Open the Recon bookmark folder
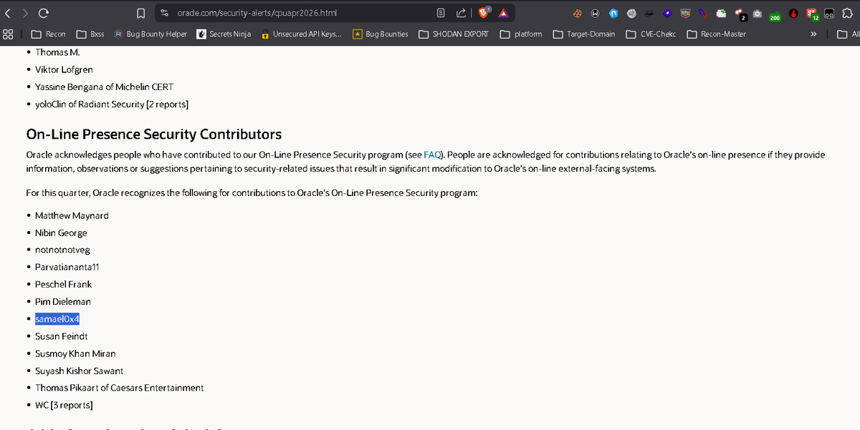860x430 pixels. pos(49,34)
